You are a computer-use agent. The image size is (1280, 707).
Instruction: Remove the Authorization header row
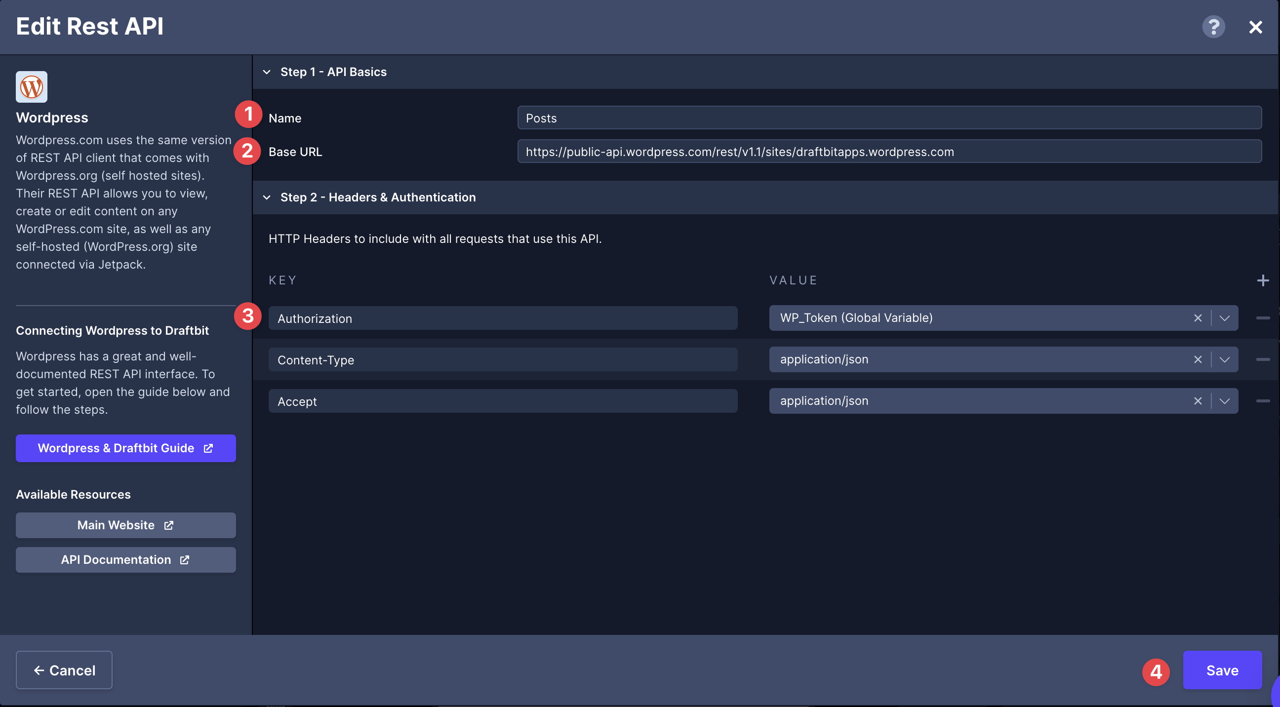(1263, 318)
